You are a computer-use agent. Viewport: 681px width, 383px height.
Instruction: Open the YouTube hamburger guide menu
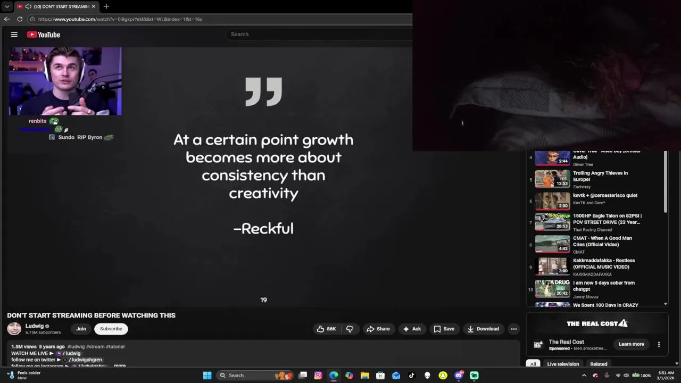[14, 35]
